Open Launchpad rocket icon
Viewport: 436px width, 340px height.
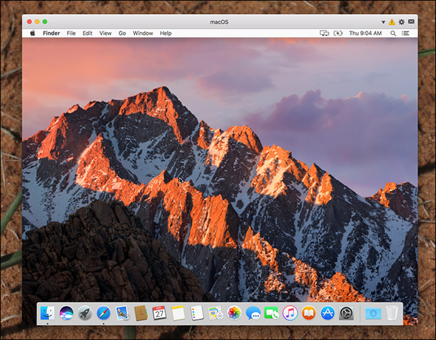(85, 313)
